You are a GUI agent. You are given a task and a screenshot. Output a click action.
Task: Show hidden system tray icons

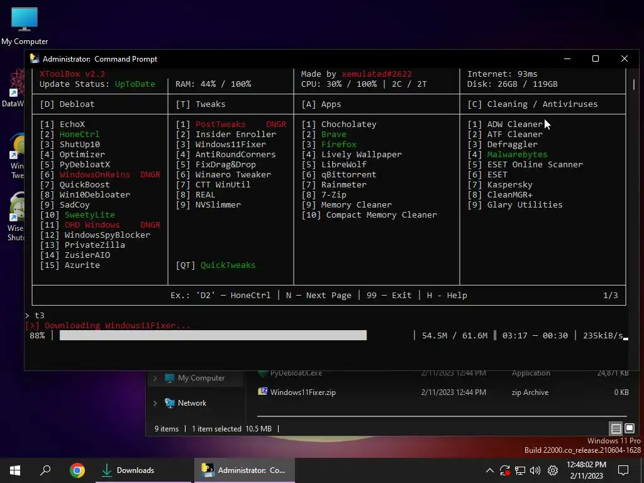tap(489, 470)
